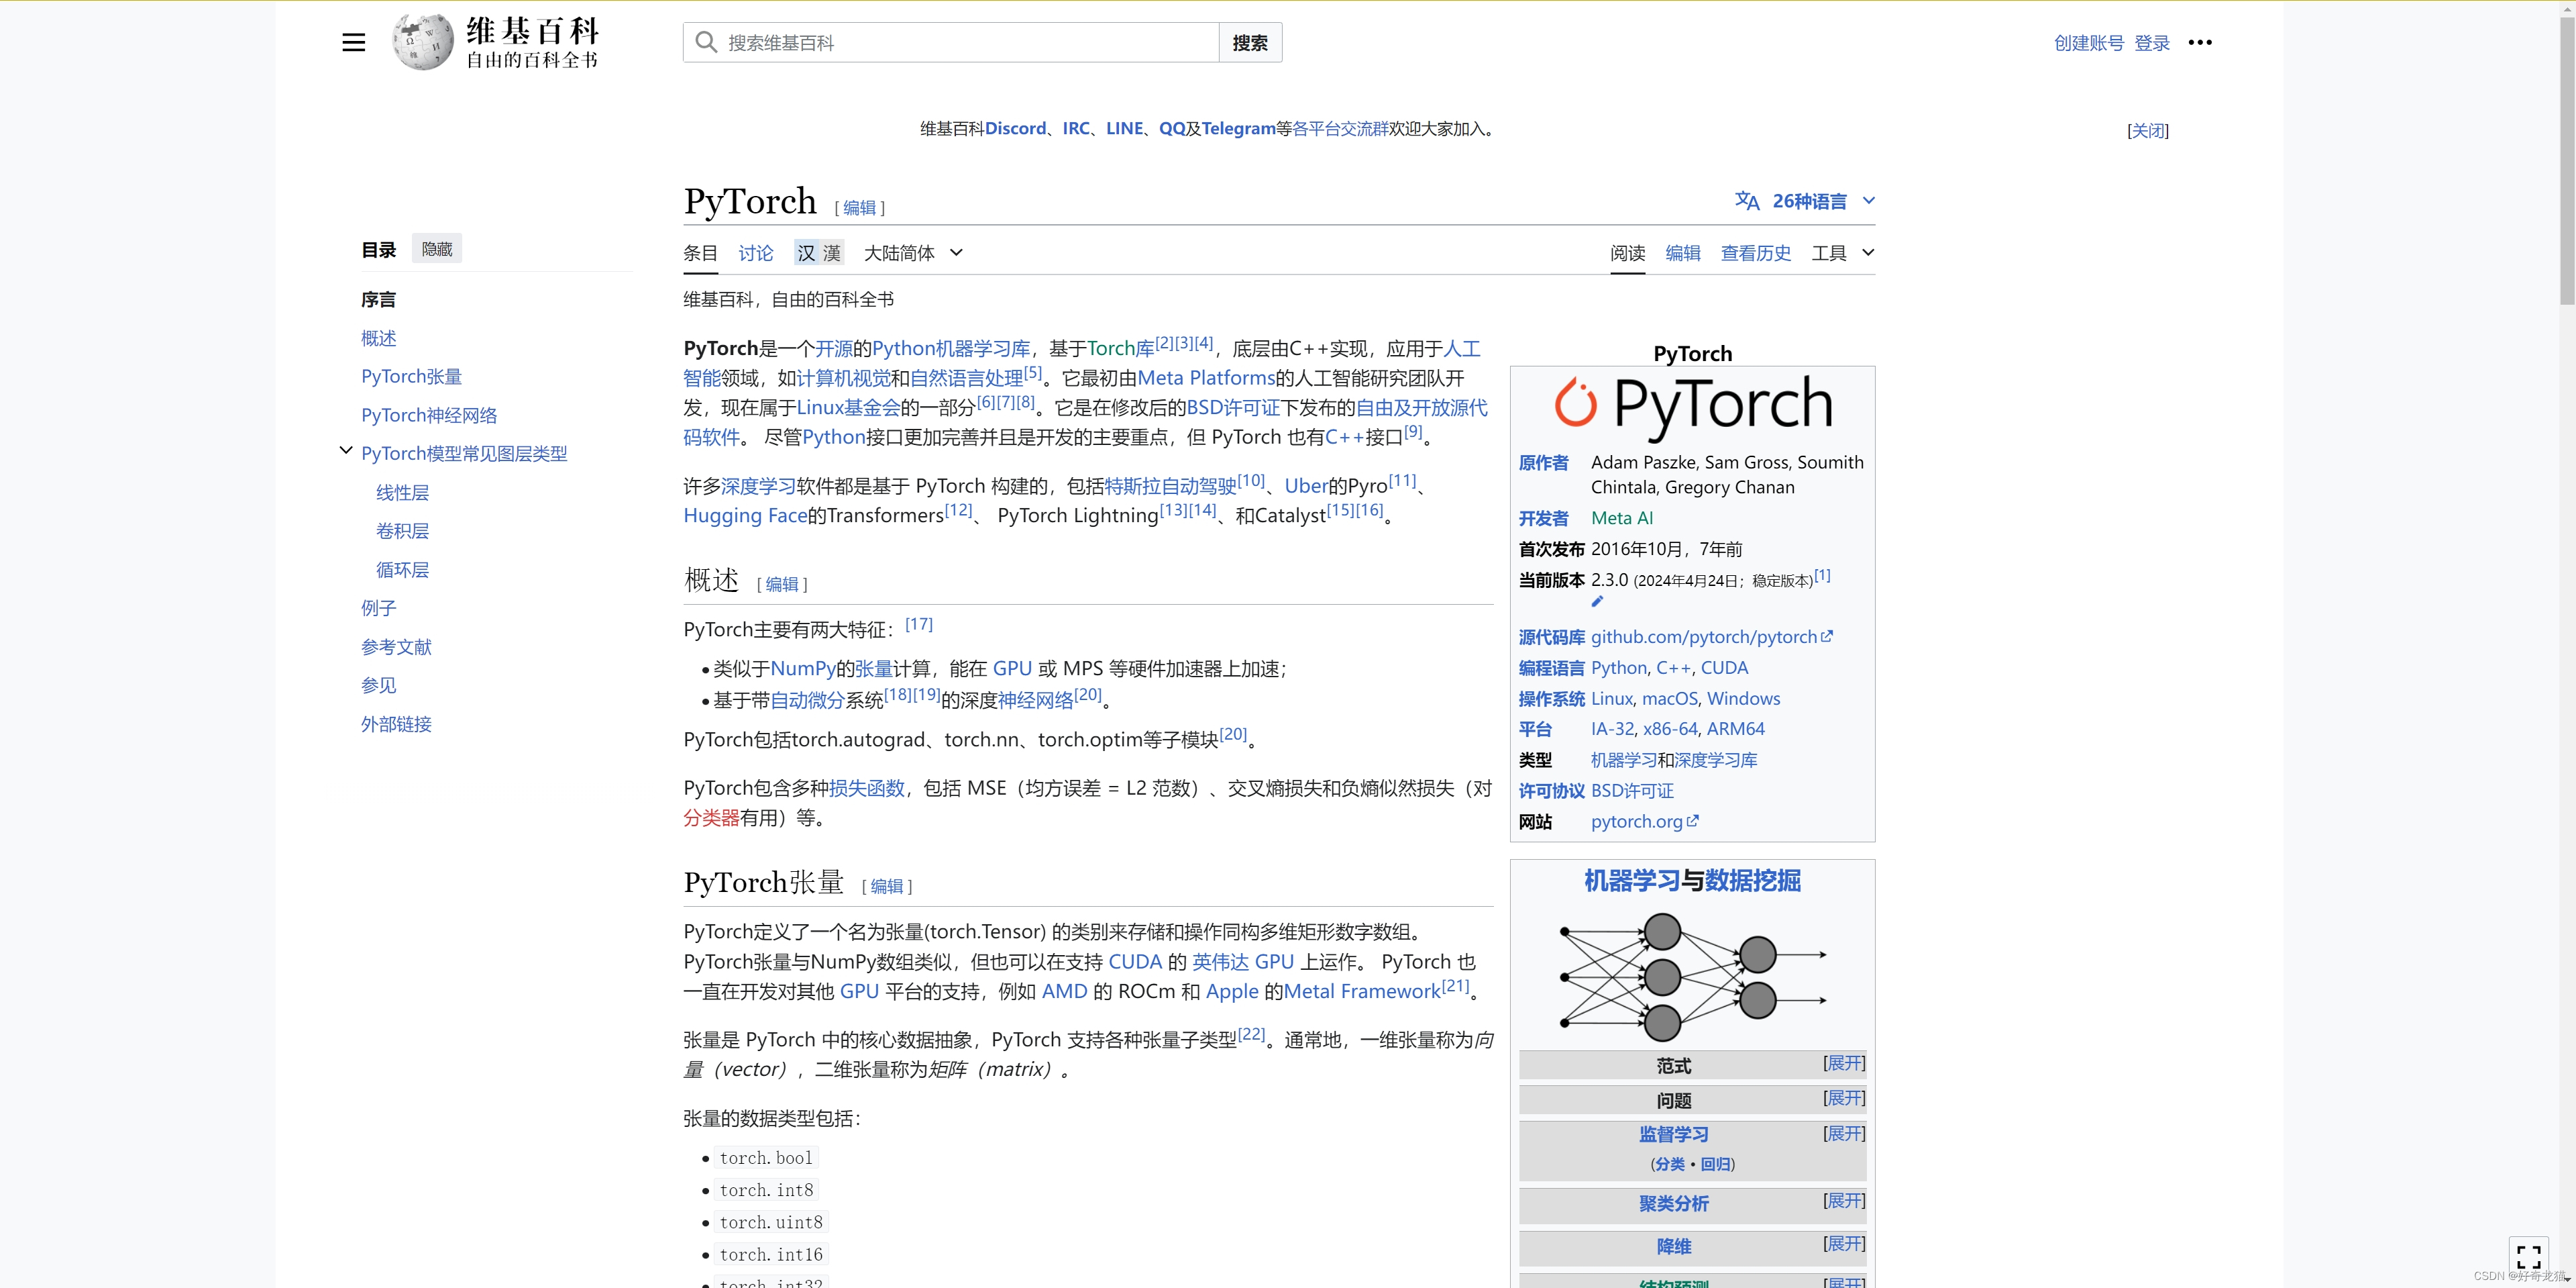The image size is (2576, 1288).
Task: Click the page vertical scrollbar
Action: pyautogui.click(x=2566, y=160)
